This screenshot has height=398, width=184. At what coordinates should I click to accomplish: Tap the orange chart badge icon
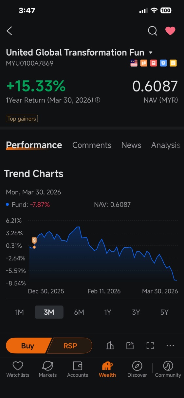click(144, 63)
